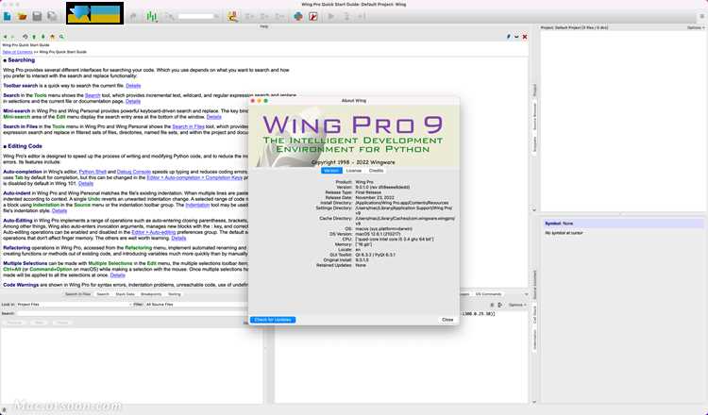This screenshot has height=415, width=708.
Task: Open the Table of Contents link
Action: pyautogui.click(x=18, y=52)
